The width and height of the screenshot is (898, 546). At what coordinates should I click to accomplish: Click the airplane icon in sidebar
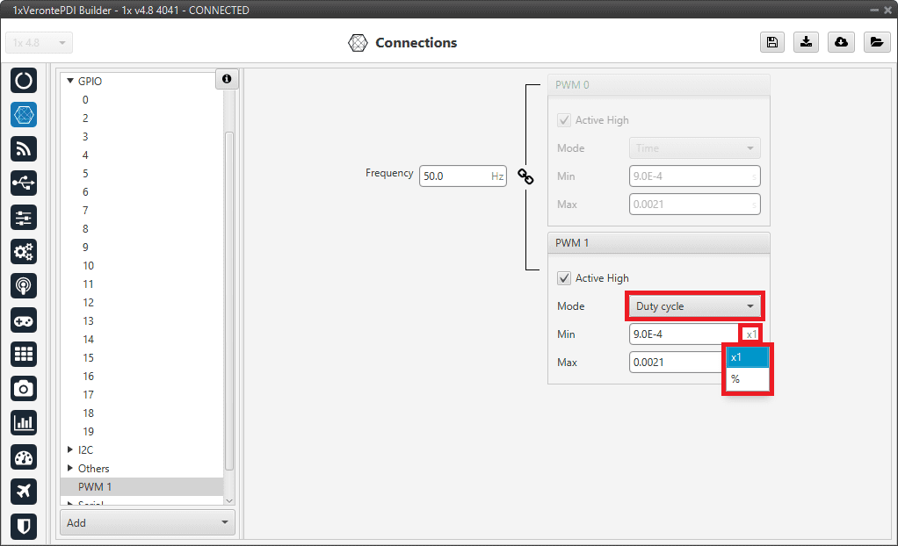[24, 492]
